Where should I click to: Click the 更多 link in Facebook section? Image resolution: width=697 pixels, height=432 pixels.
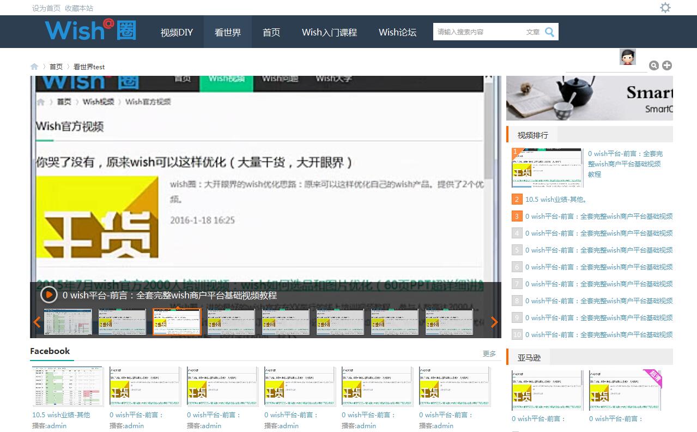point(489,354)
